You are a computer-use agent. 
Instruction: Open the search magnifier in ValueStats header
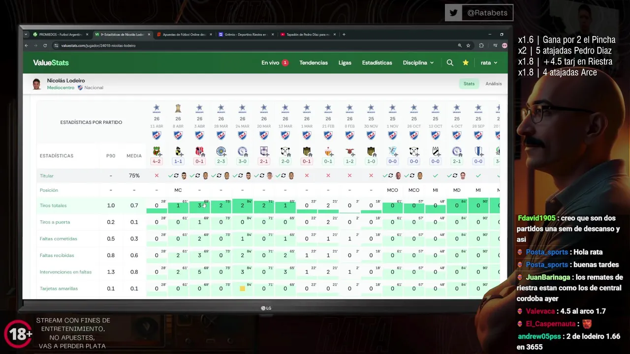coord(450,62)
